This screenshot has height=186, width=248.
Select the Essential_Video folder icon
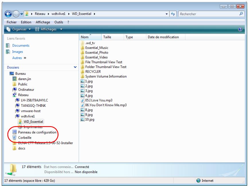pos(82,57)
